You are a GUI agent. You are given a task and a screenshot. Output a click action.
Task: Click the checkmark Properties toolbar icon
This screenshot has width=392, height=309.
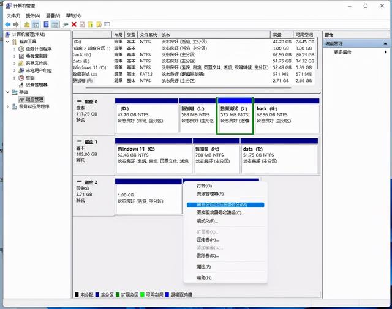point(82,24)
